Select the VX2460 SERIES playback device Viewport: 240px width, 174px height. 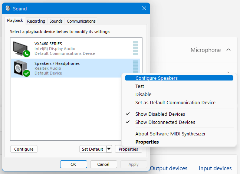(x=75, y=49)
